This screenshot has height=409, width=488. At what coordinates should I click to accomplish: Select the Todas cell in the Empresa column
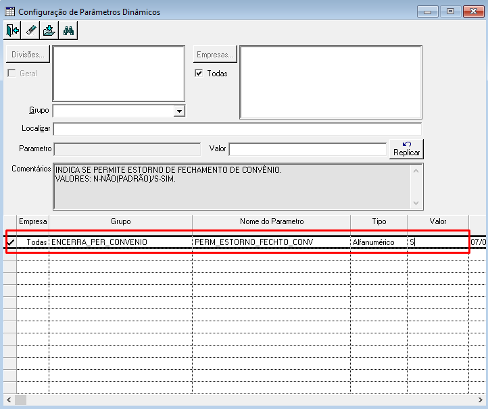(x=32, y=242)
